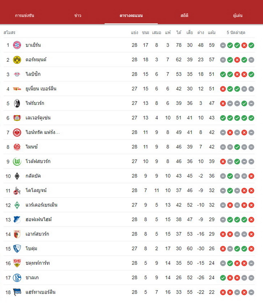
Task: Click the Wolfsburg green W logo
Action: coord(17,161)
